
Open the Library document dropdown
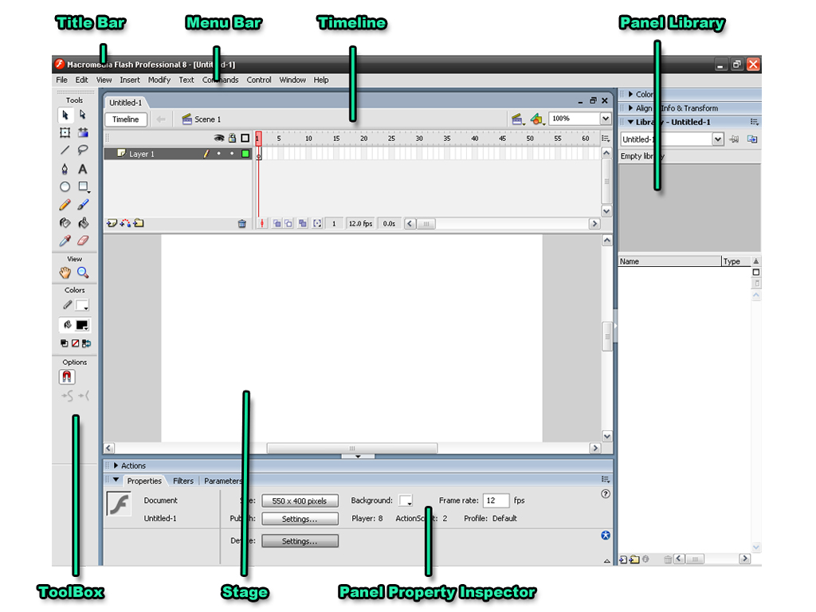point(718,139)
